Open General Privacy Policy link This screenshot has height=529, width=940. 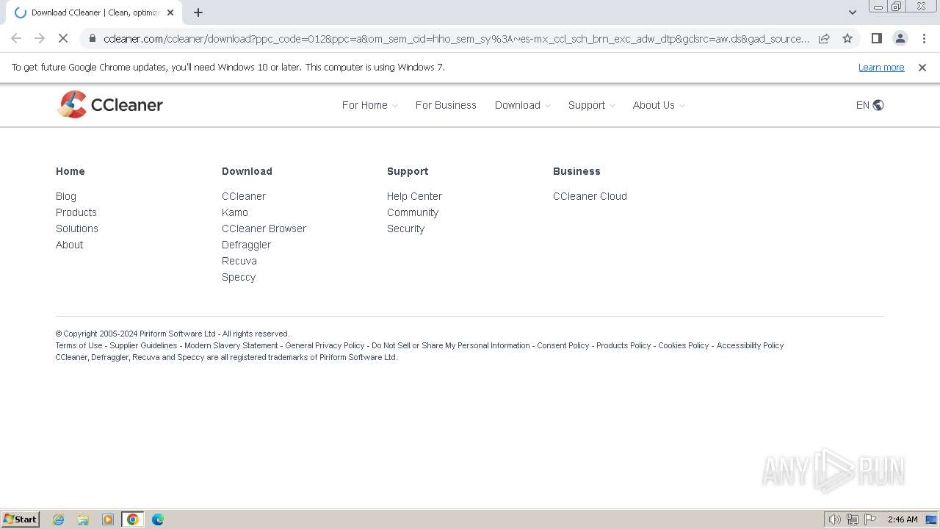point(325,345)
